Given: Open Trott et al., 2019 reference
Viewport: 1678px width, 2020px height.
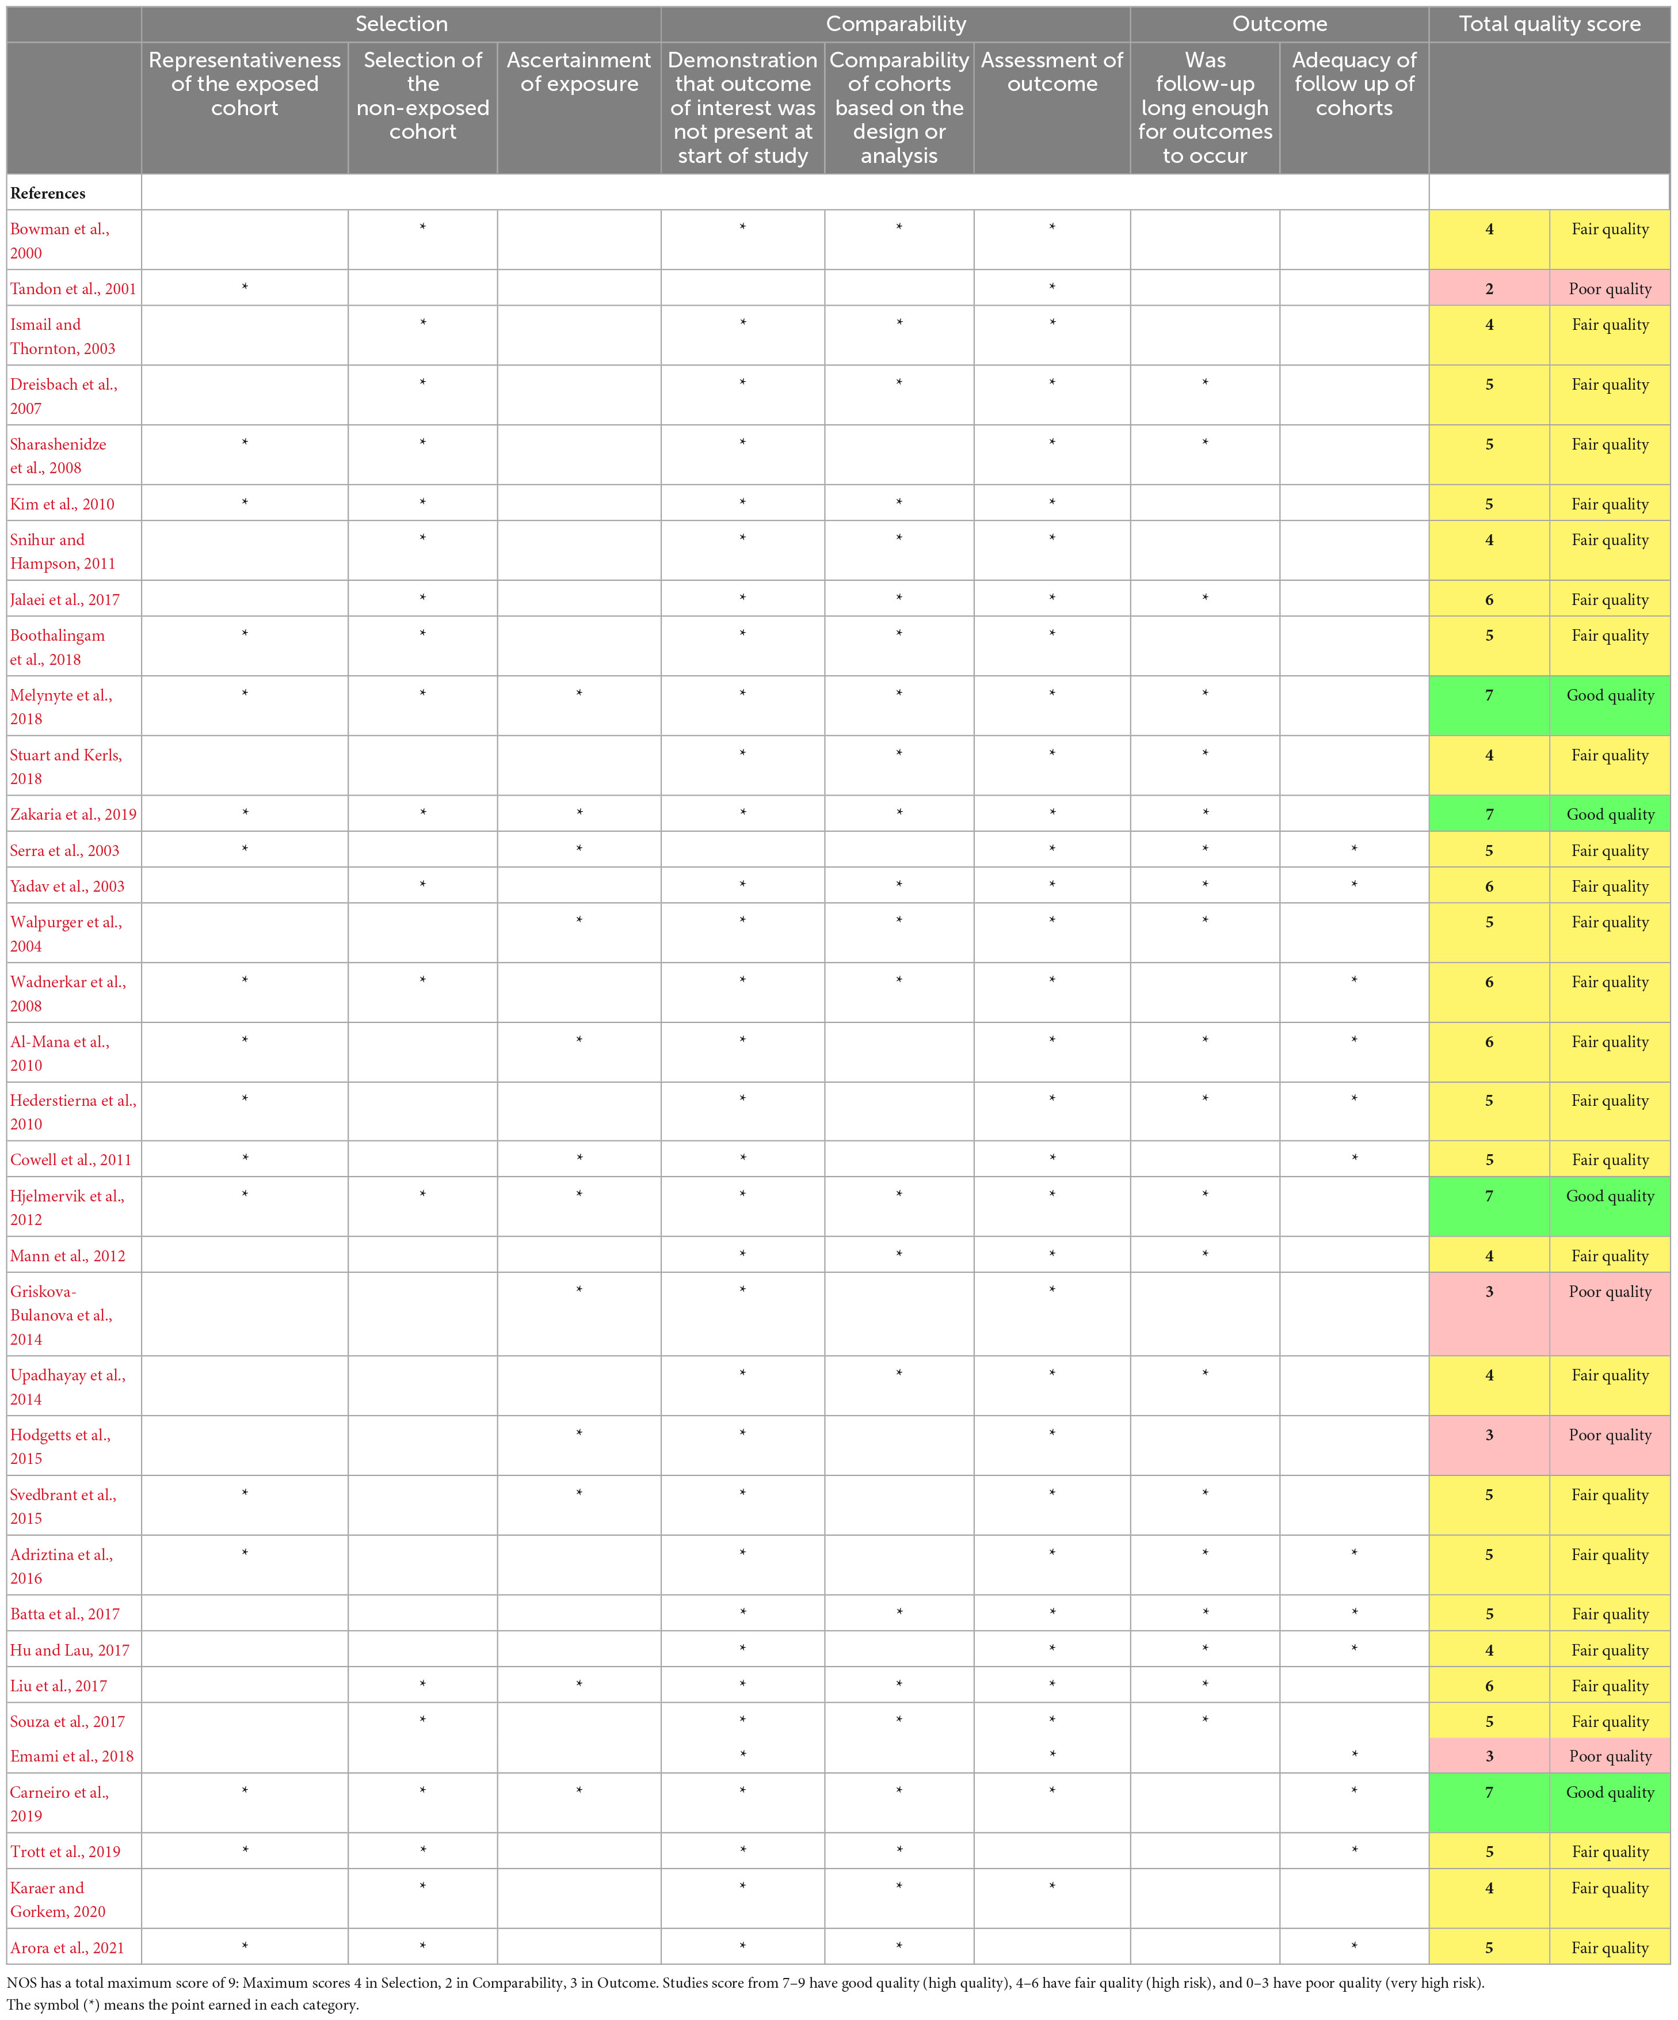Looking at the screenshot, I should pyautogui.click(x=66, y=1852).
